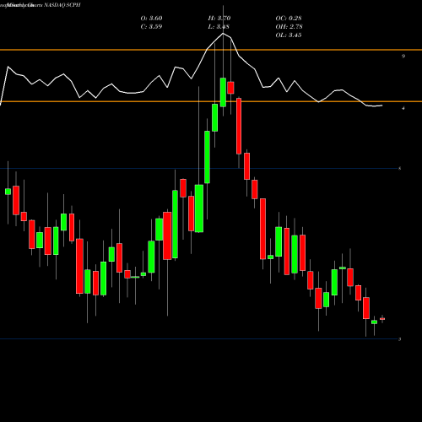Select the close value C: 3.59
Viewport: 422px width, 422px height.
(151, 27)
